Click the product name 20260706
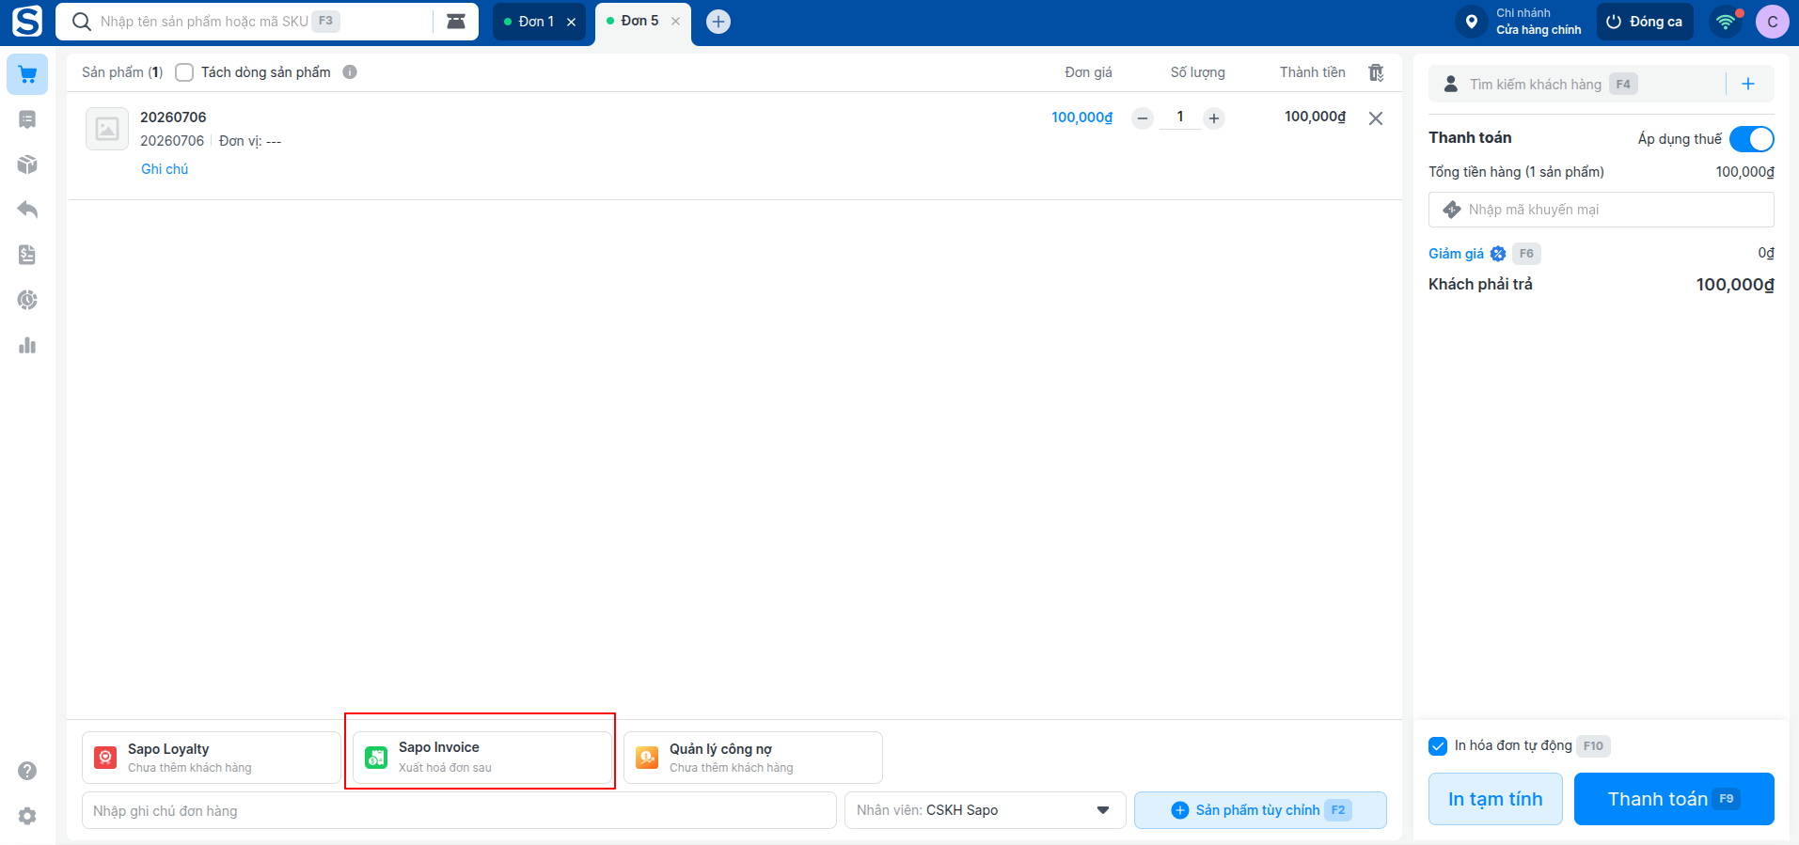This screenshot has height=845, width=1799. [173, 117]
